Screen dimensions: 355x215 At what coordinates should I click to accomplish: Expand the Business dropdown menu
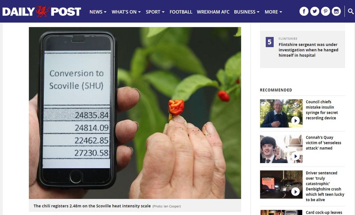[247, 12]
